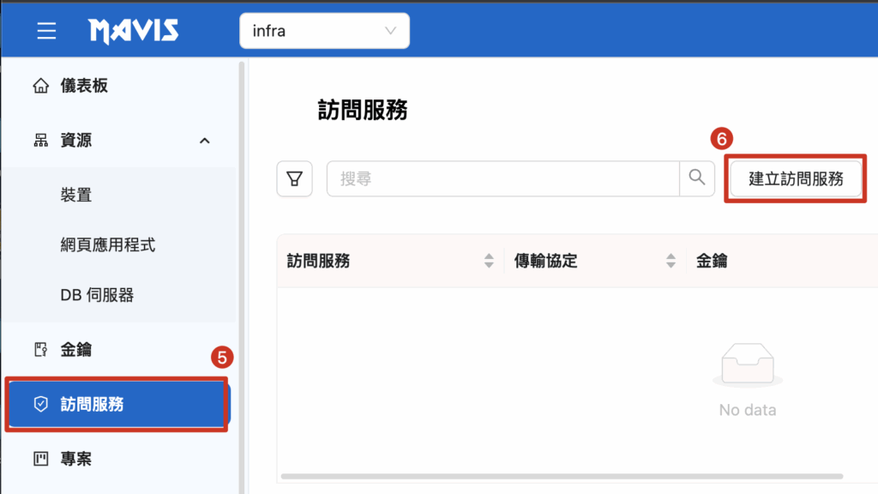Image resolution: width=878 pixels, height=494 pixels.
Task: Click the 儀表板 home icon
Action: 40,86
